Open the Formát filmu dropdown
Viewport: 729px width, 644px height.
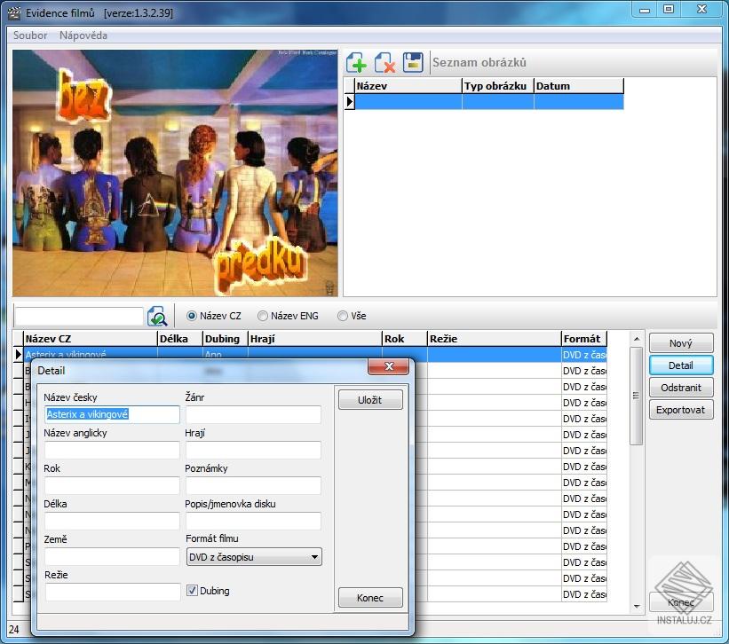click(x=254, y=557)
